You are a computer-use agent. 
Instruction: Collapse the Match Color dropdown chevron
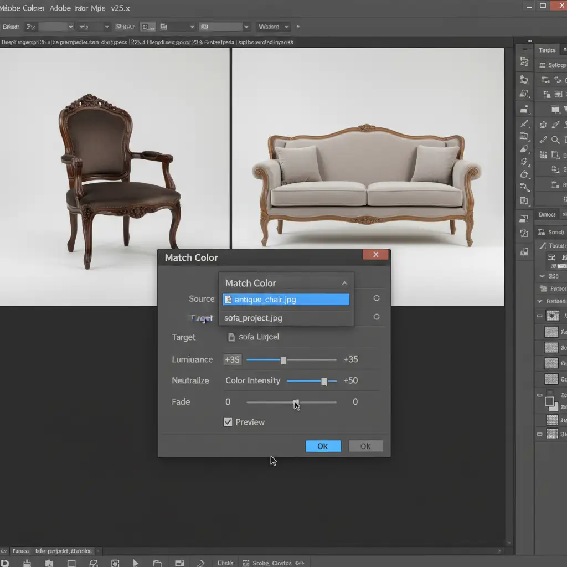pyautogui.click(x=344, y=283)
